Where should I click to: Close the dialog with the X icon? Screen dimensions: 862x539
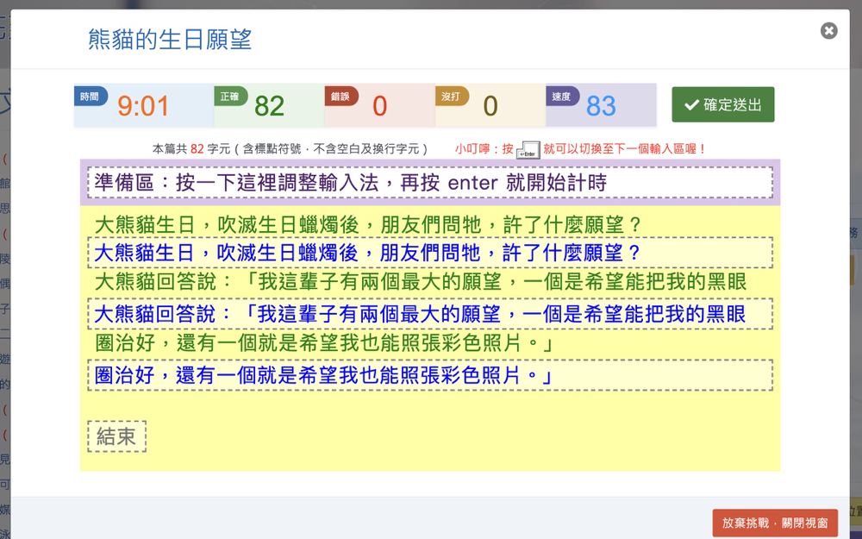coord(828,31)
